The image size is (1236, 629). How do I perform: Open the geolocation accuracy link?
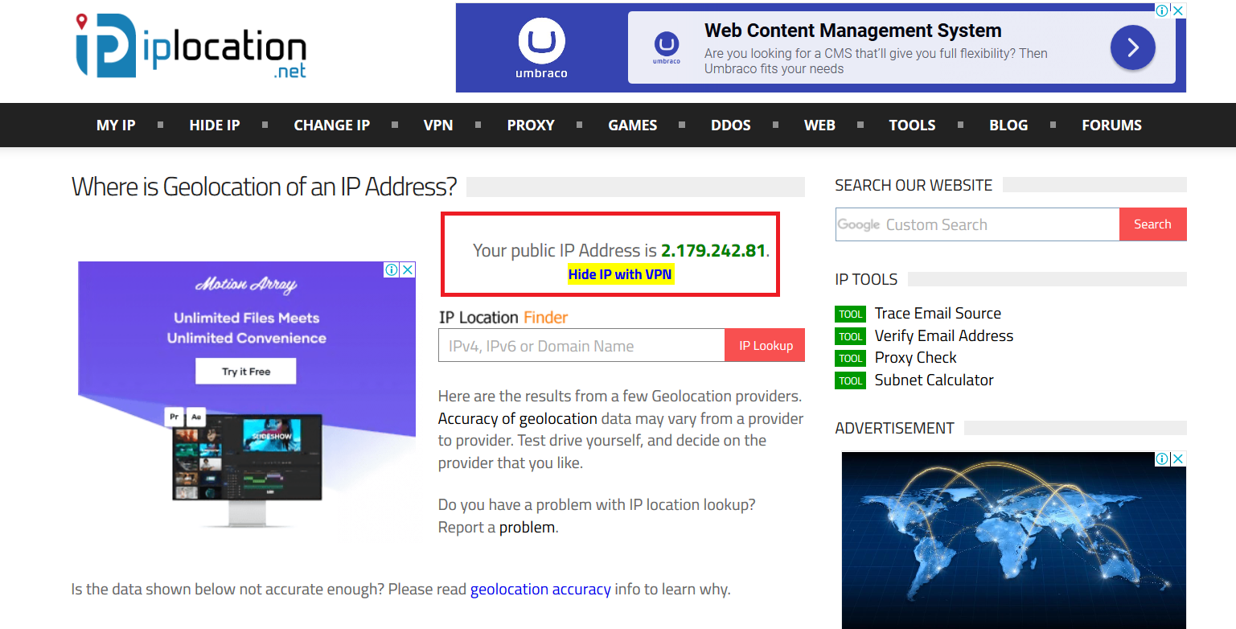coord(540,590)
